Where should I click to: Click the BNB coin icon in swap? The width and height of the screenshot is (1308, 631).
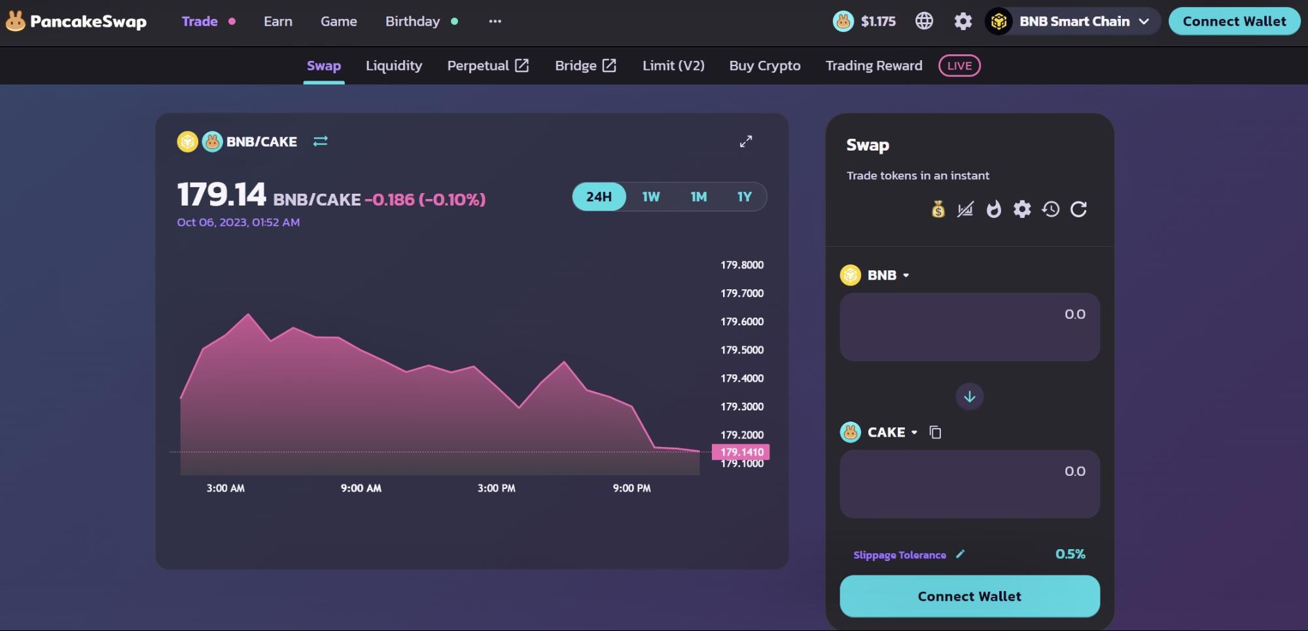(850, 275)
